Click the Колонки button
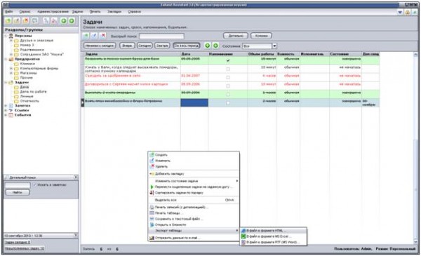Viewport: 421px width, 256px height. pos(261,36)
